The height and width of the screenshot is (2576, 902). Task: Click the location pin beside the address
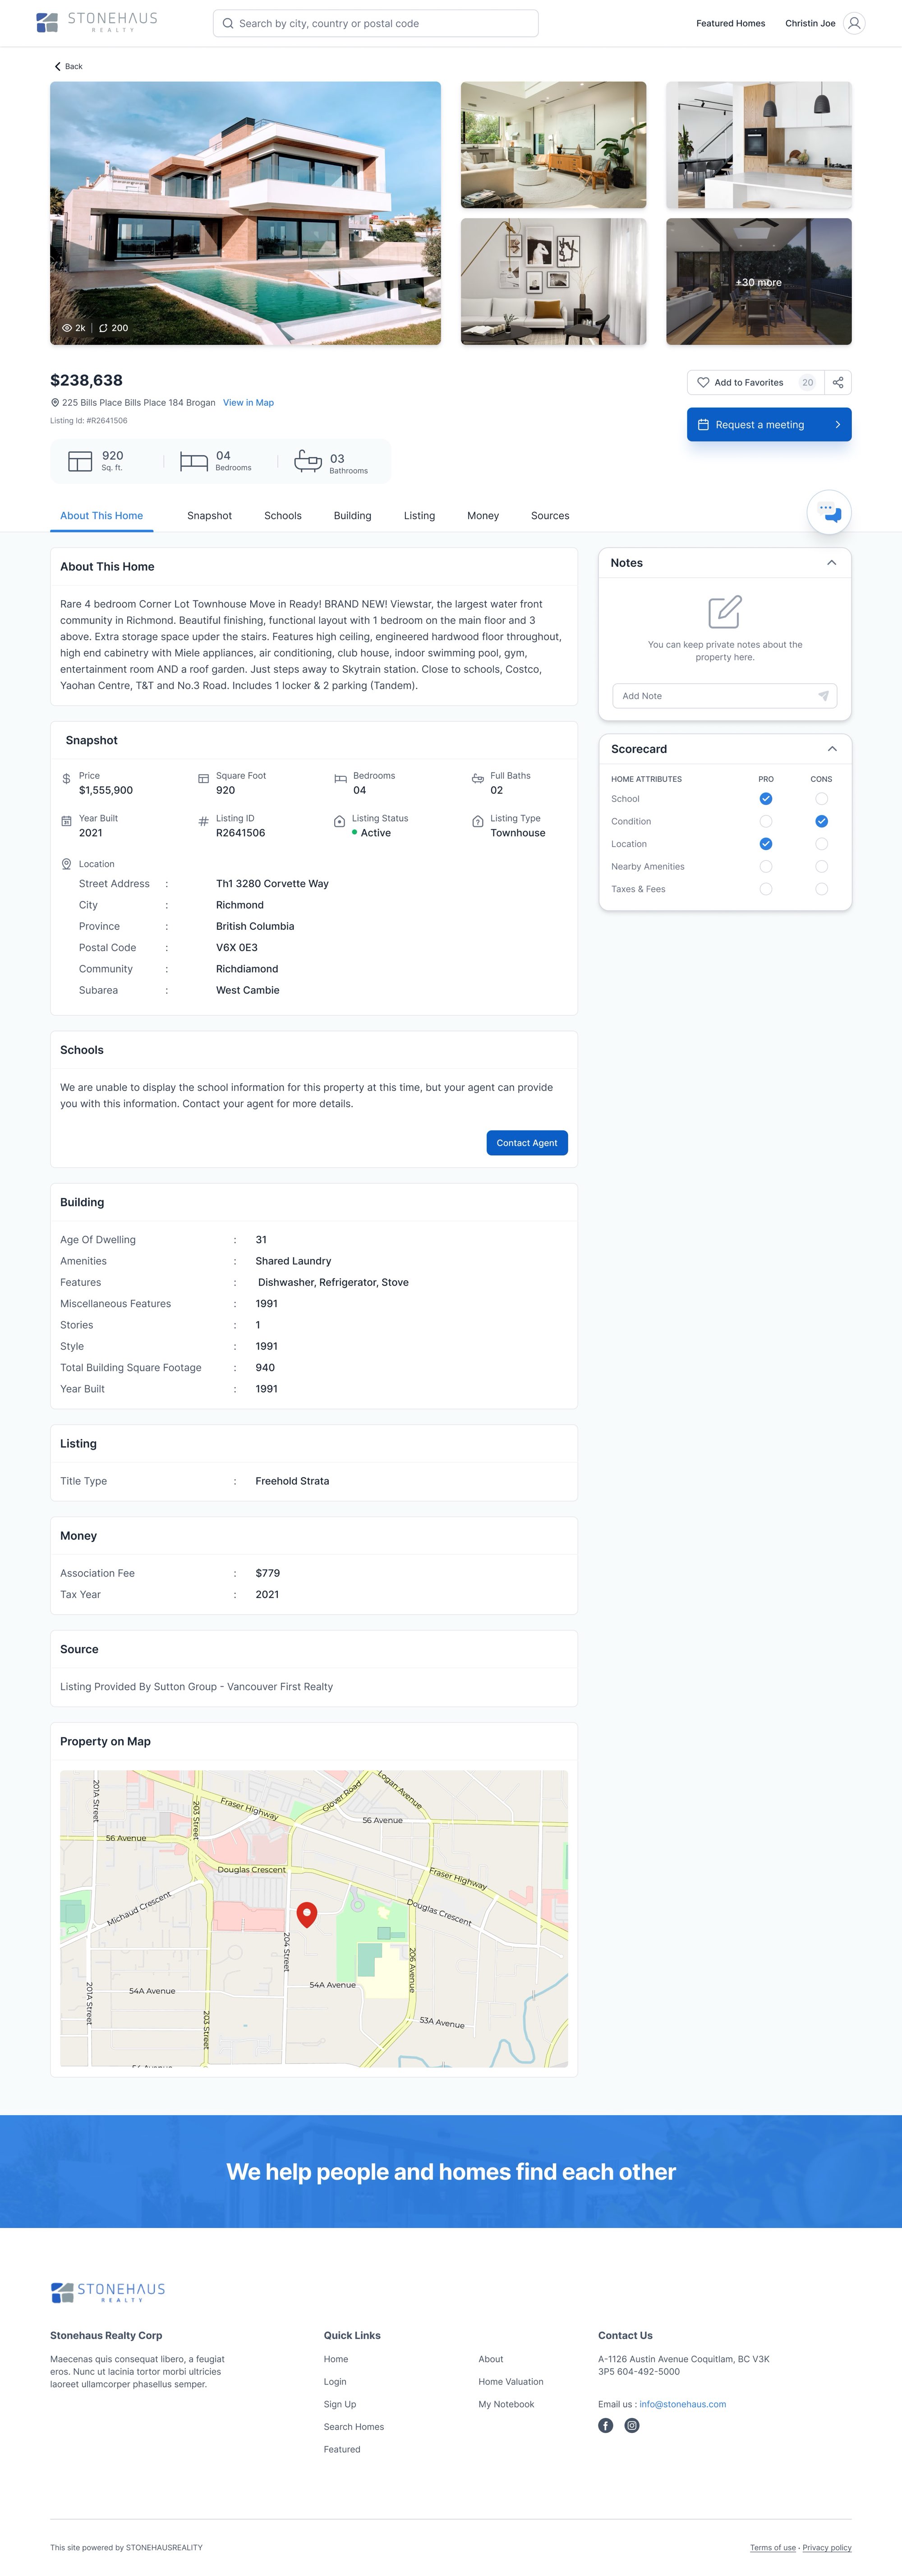coord(55,403)
